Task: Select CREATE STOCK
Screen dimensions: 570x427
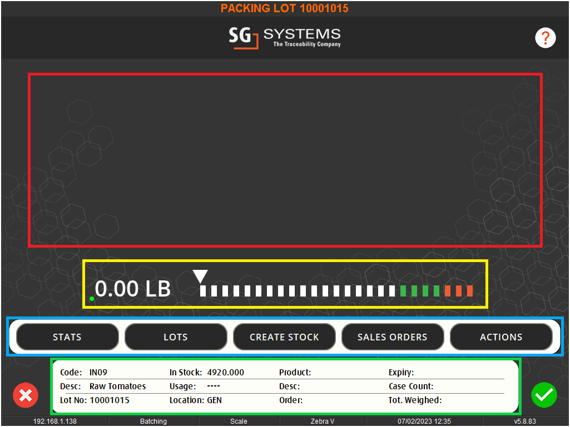Action: pos(284,336)
